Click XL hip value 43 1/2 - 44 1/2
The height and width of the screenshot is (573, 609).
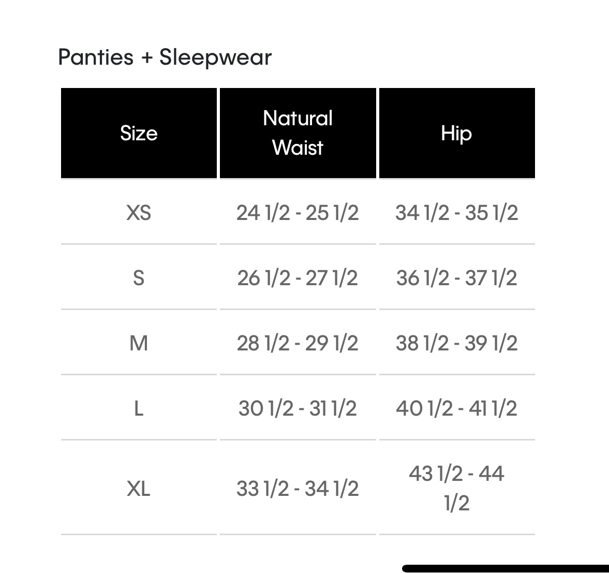click(456, 488)
